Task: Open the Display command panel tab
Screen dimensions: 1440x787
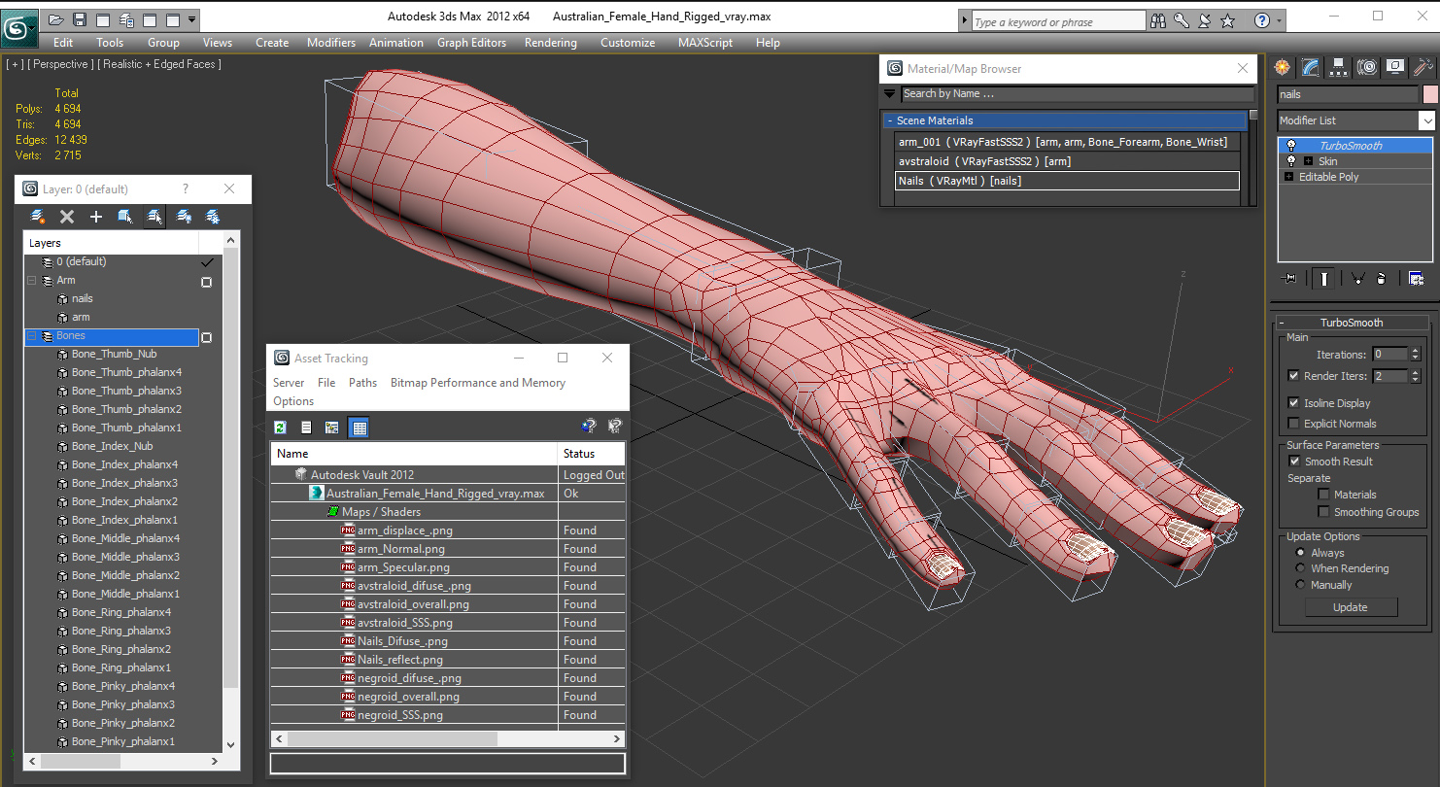Action: [1395, 67]
